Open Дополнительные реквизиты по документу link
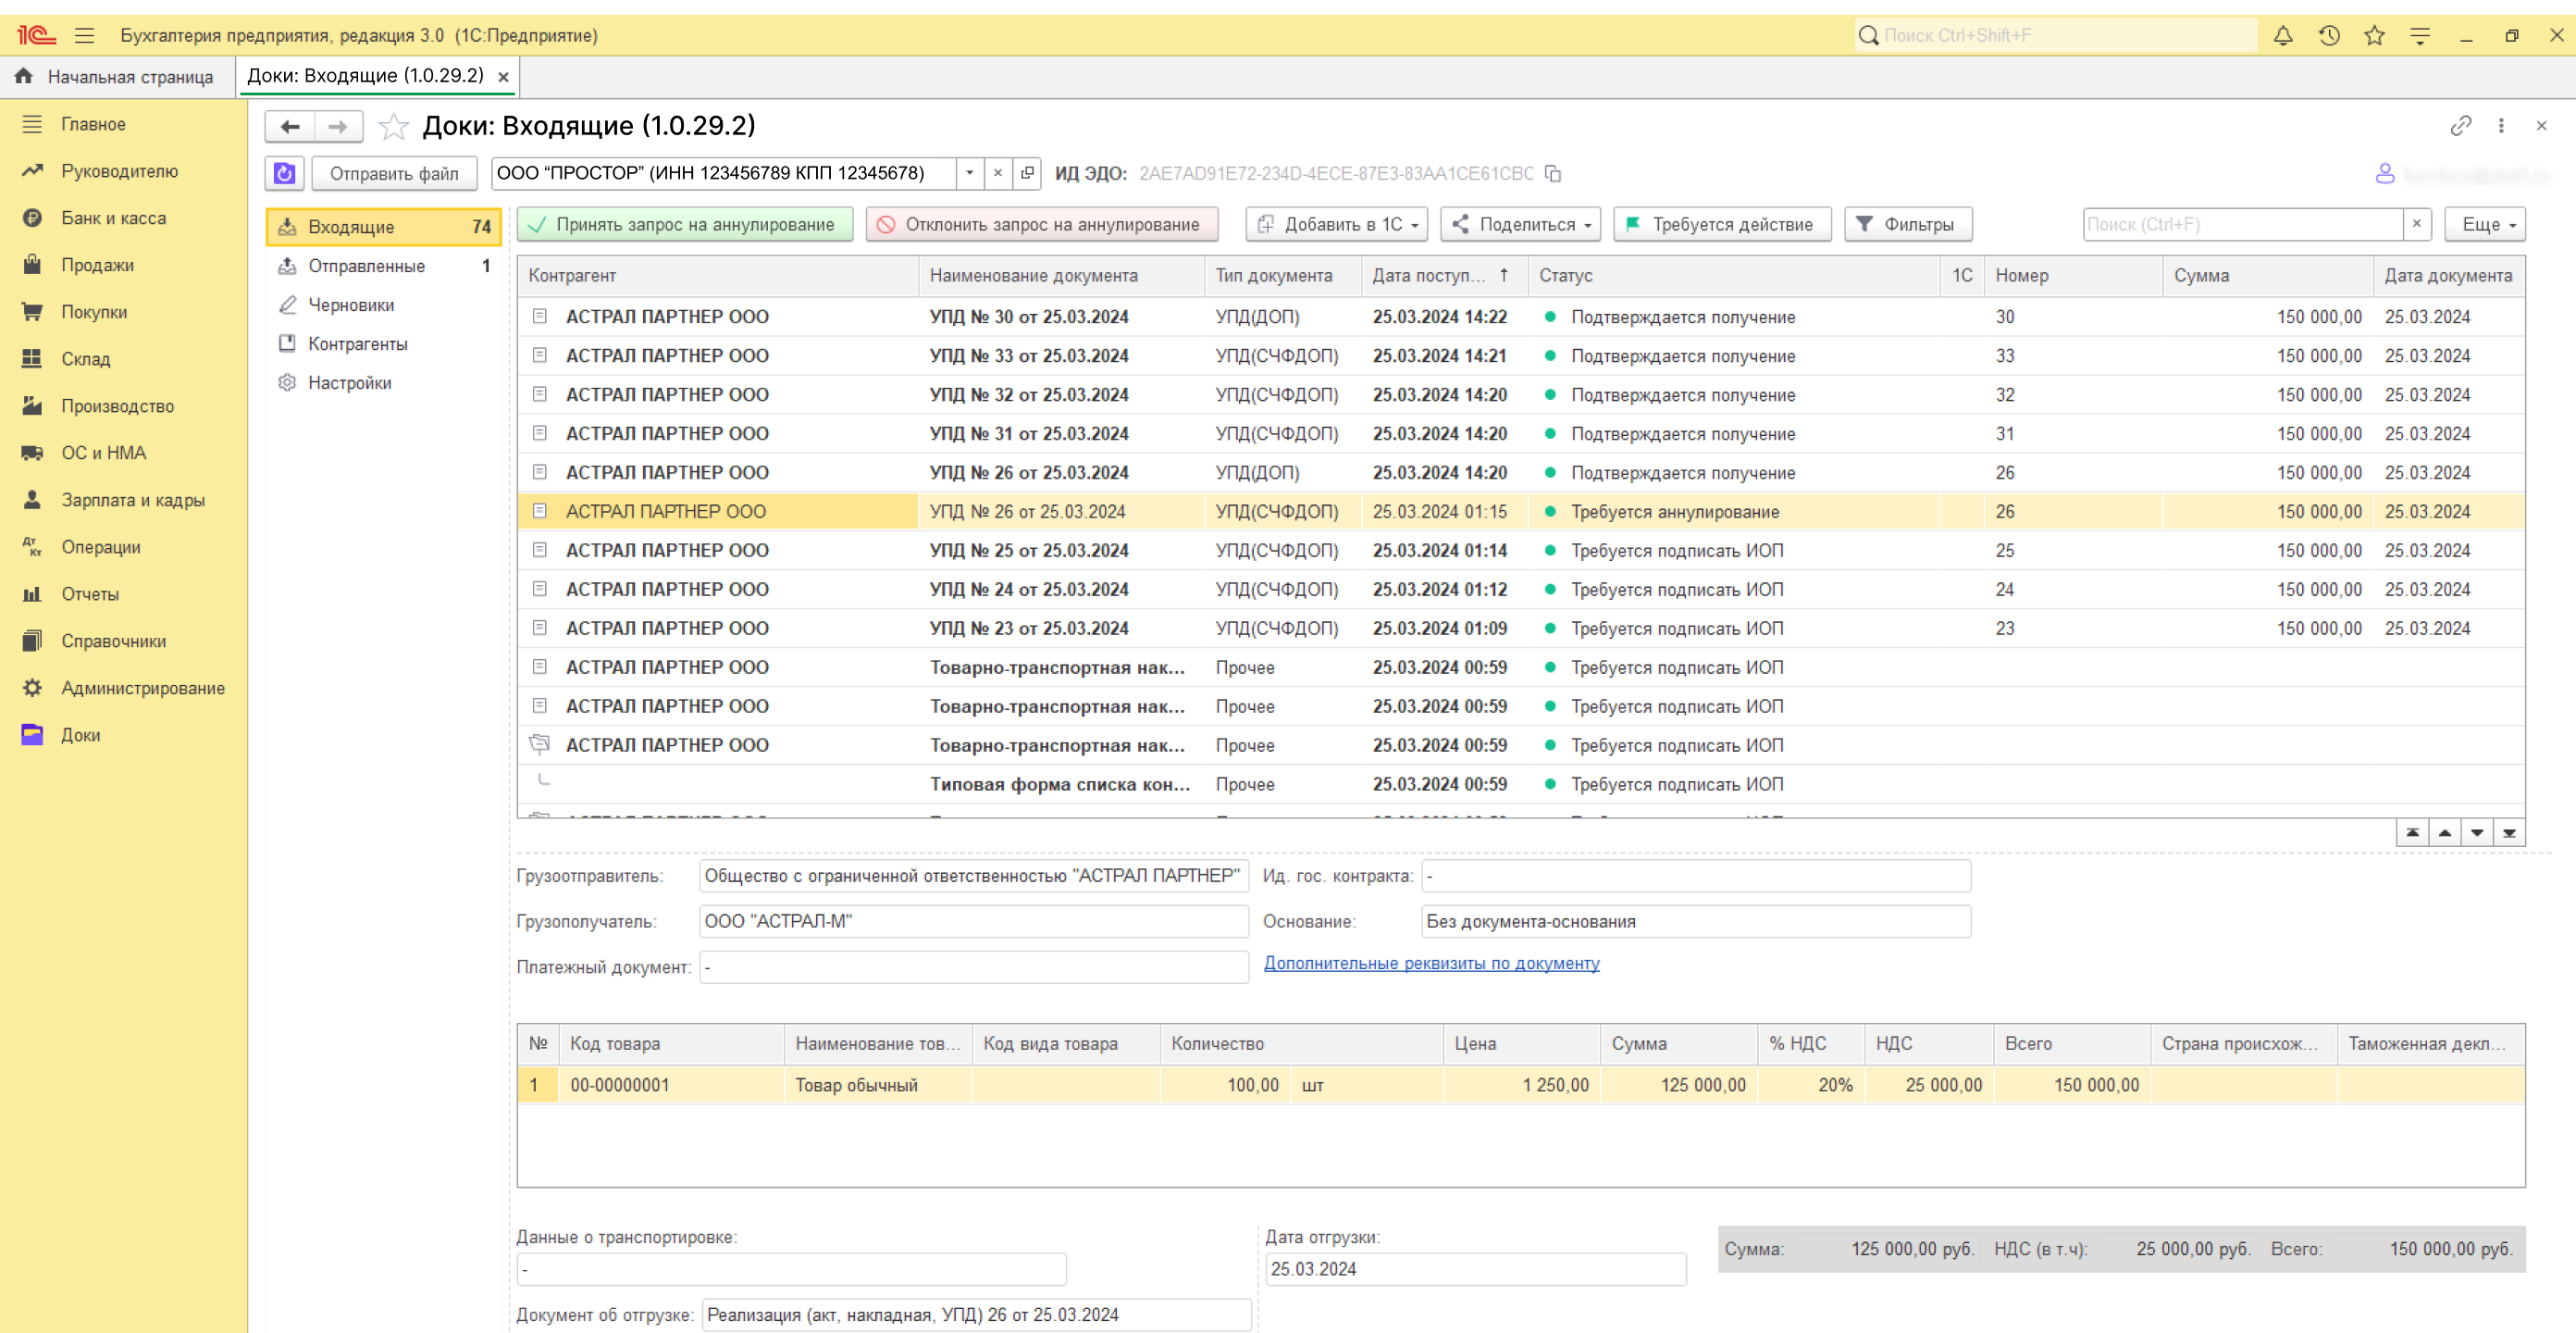The image size is (2576, 1333). 1431,963
